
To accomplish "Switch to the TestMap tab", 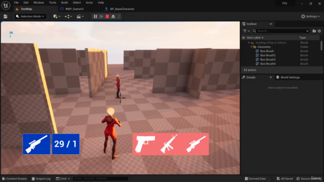I will click(26, 9).
